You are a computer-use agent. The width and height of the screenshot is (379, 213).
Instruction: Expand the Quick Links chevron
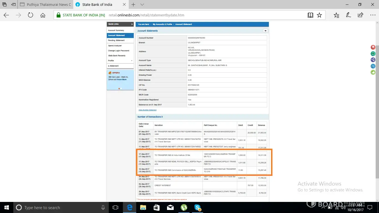132,24
